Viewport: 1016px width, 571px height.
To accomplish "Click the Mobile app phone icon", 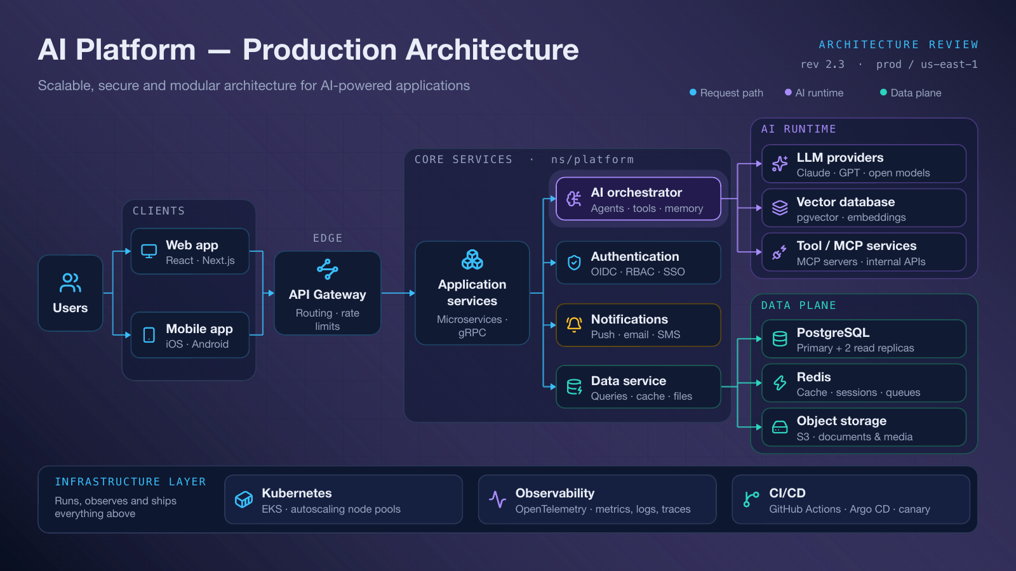I will tap(149, 335).
